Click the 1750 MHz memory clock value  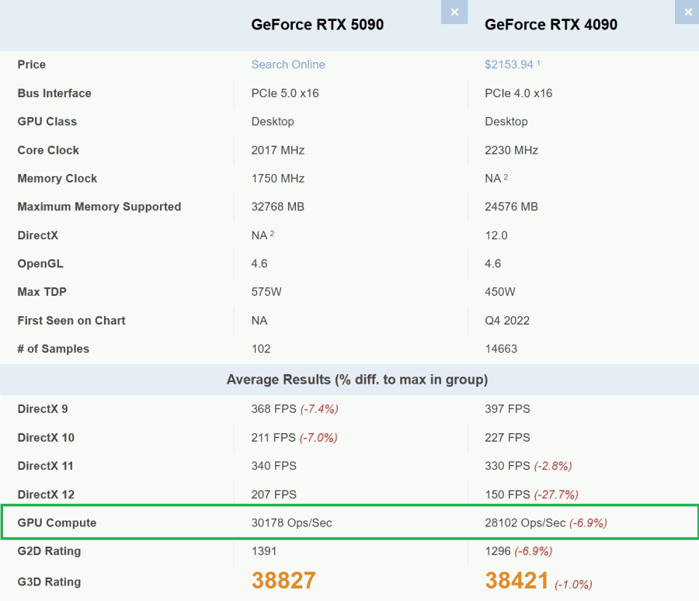pyautogui.click(x=278, y=179)
